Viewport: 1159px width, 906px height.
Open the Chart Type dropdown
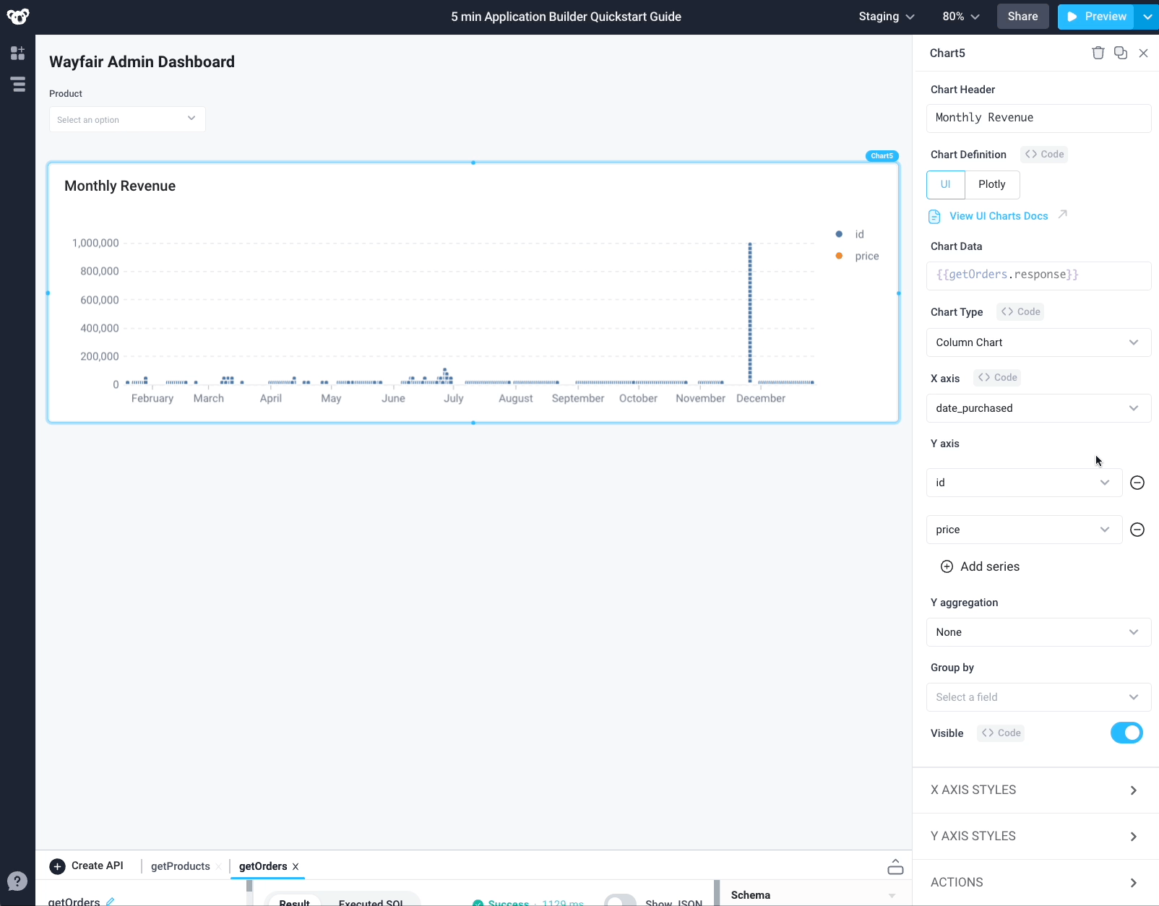click(1038, 342)
